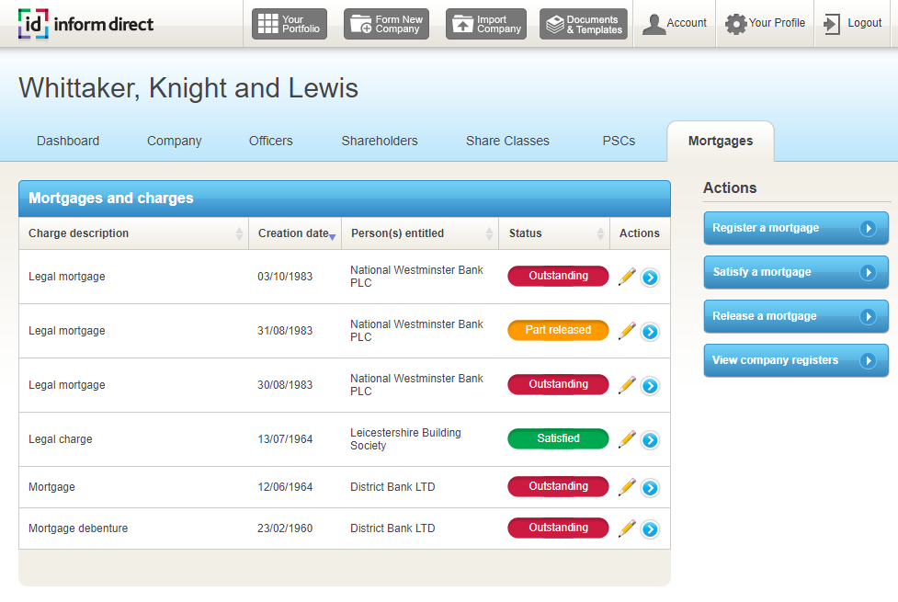
Task: Sort by the Creation date column header
Action: [294, 233]
